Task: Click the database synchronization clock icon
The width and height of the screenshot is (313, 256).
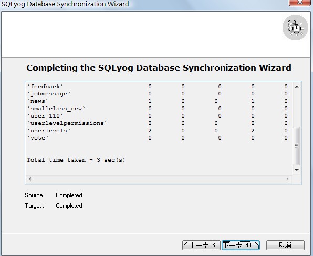Action: point(295,27)
